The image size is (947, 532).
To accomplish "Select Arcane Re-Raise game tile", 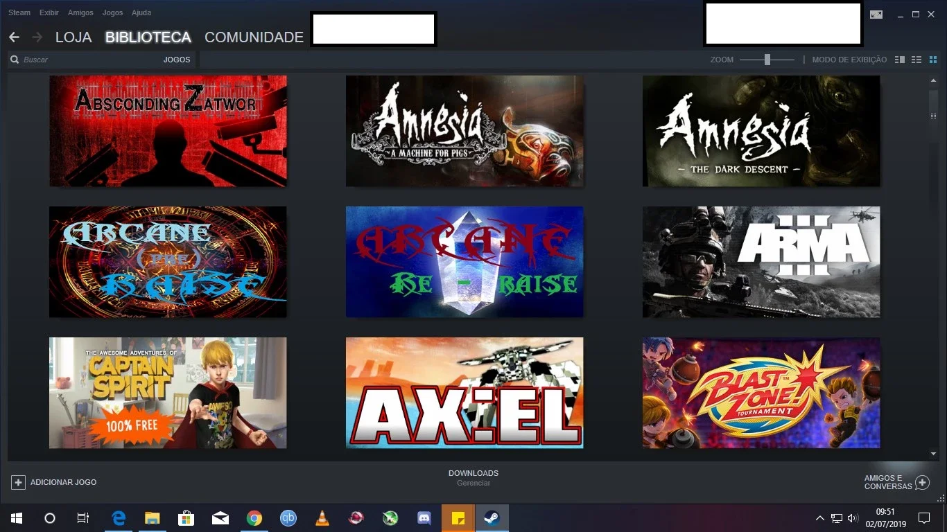I will pos(464,262).
